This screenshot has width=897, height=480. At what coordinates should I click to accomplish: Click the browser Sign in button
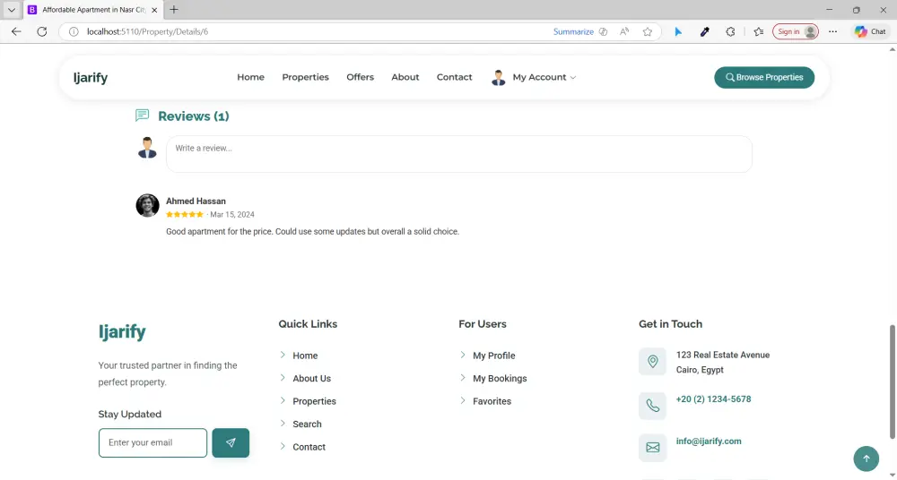pyautogui.click(x=796, y=31)
